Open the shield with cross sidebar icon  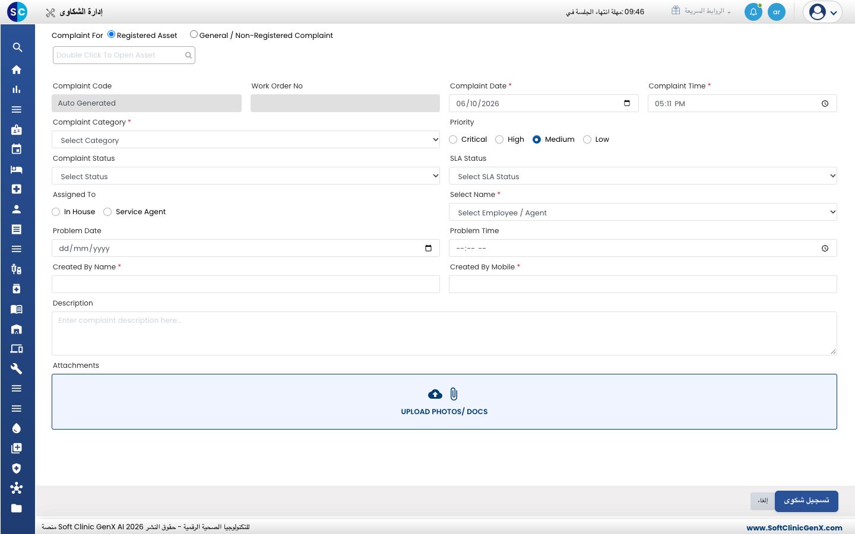click(x=17, y=468)
